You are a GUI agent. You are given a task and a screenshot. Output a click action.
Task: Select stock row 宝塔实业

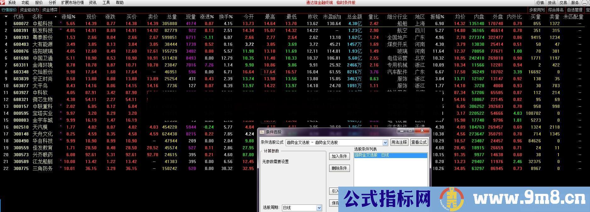pyautogui.click(x=43, y=113)
